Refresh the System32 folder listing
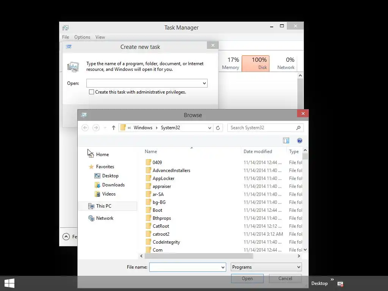The height and width of the screenshot is (291, 388). 218,128
